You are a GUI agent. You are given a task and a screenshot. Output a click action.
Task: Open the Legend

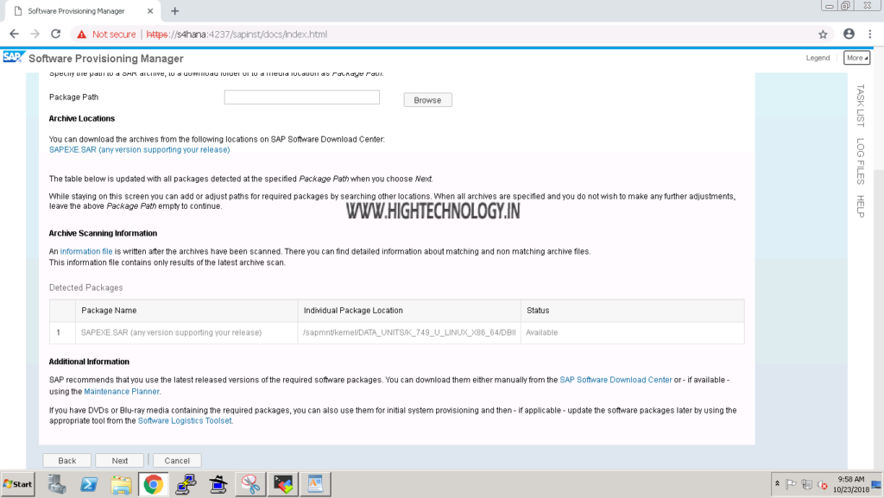(818, 58)
